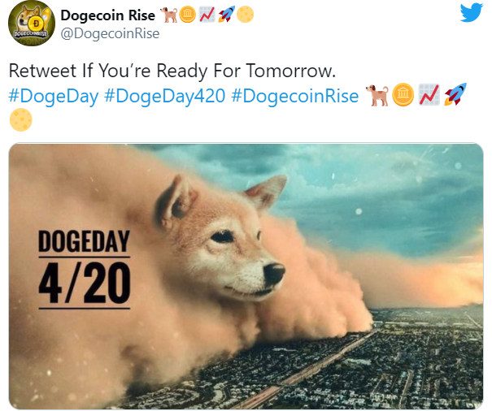The height and width of the screenshot is (411, 492).
Task: Open the #DogecoinRise hashtag
Action: 294,96
